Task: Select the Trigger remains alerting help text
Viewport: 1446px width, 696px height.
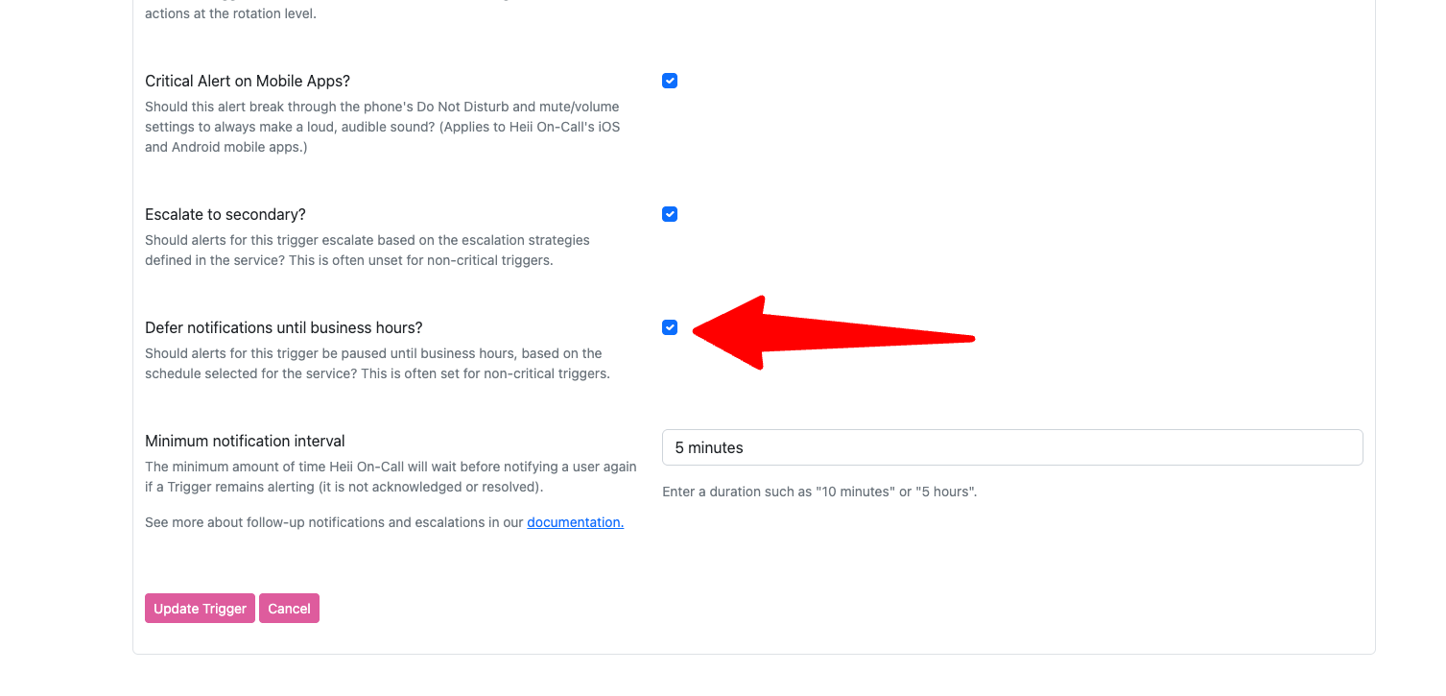Action: [391, 476]
